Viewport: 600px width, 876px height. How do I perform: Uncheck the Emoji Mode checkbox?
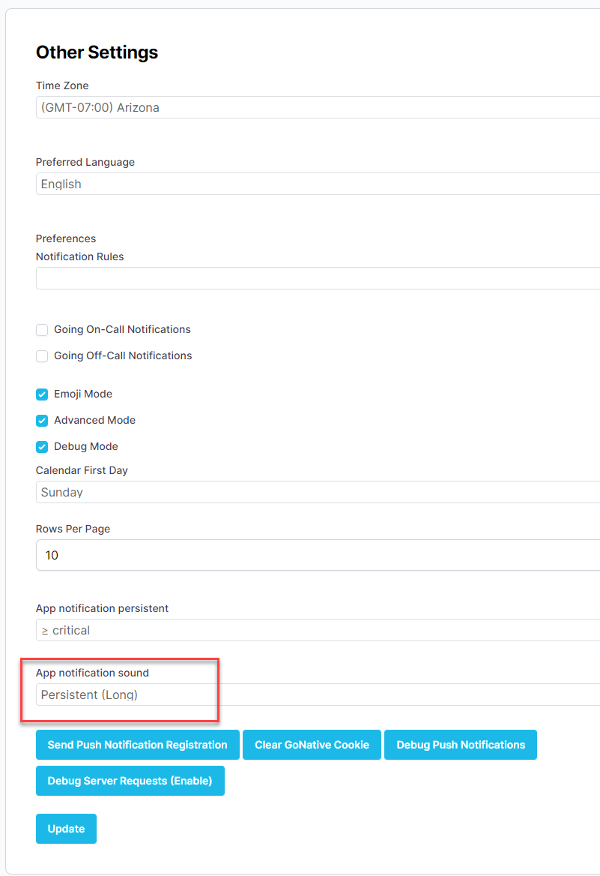click(42, 394)
